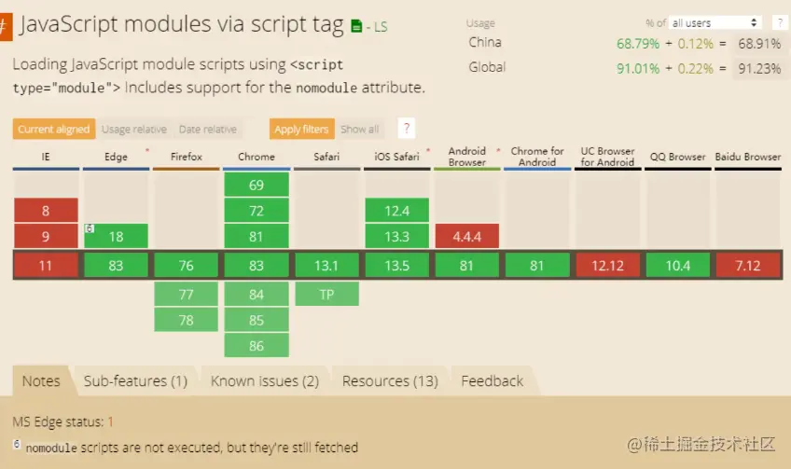Image resolution: width=791 pixels, height=469 pixels.
Task: Select the Chrome 84 cell
Action: tap(257, 294)
